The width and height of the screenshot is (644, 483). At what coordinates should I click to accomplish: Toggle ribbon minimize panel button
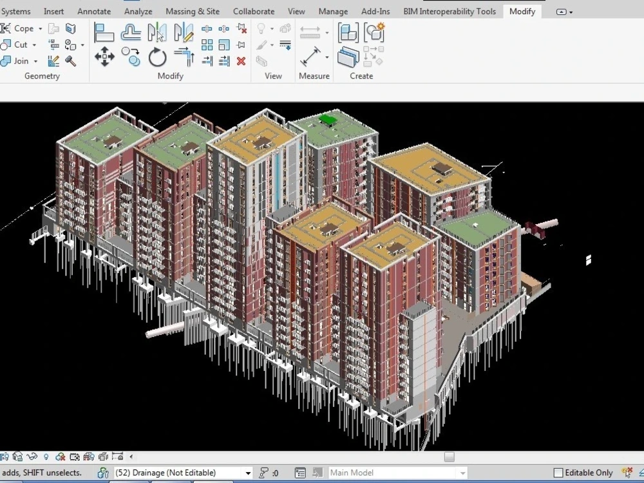562,12
